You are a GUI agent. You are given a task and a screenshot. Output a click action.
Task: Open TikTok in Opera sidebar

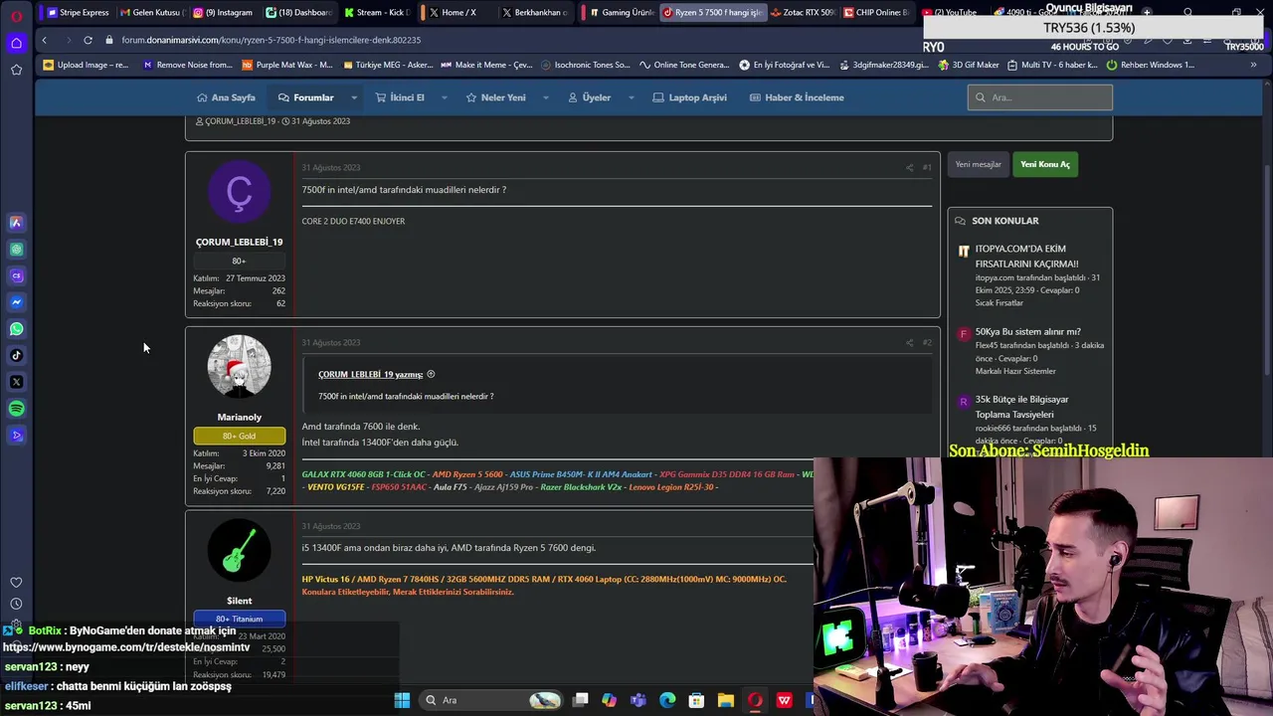point(16,355)
